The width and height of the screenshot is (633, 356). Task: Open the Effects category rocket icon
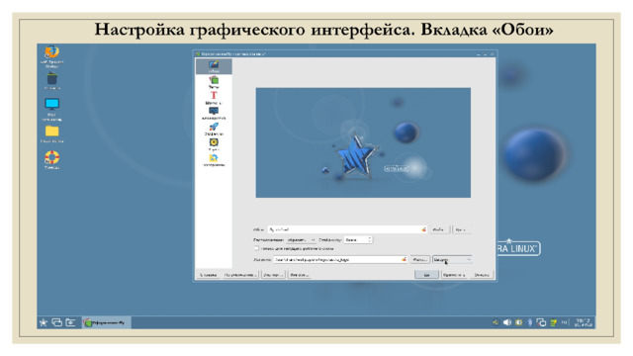click(x=214, y=130)
